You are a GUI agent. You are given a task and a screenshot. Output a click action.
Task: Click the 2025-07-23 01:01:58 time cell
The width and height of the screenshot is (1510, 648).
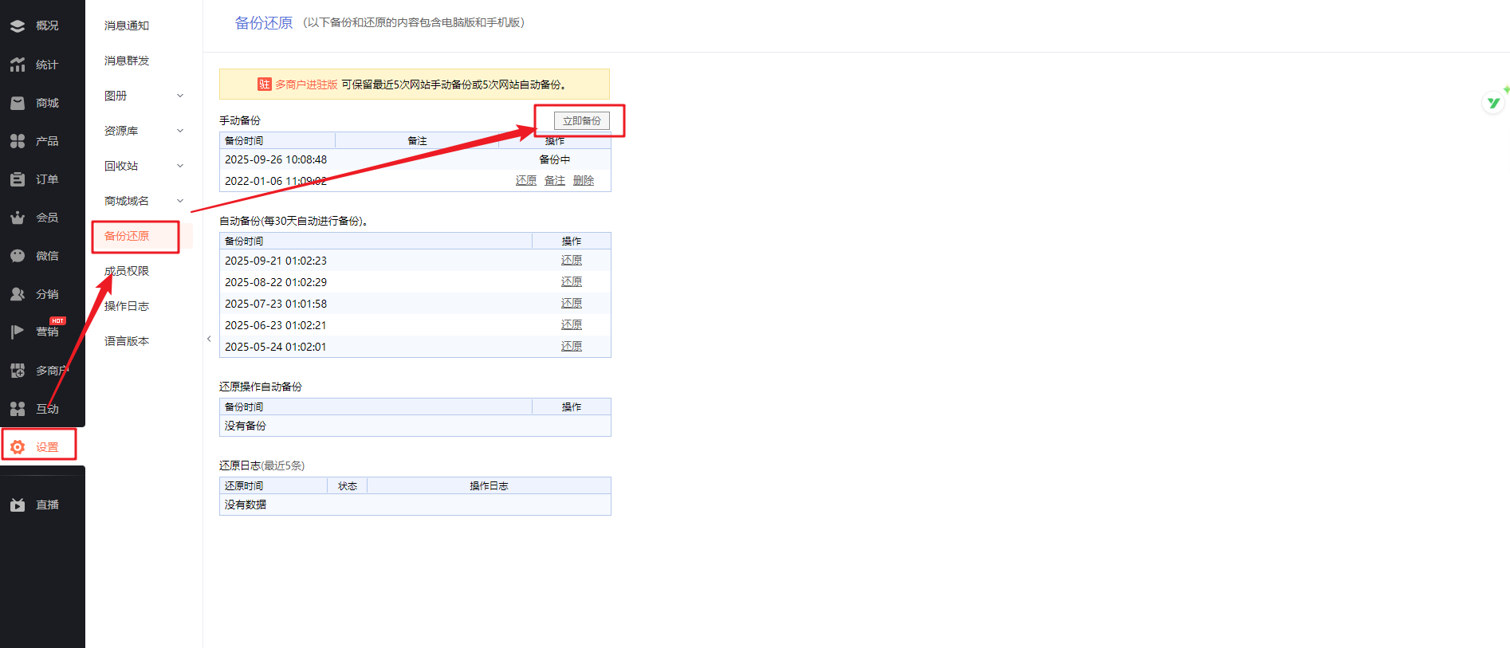(276, 304)
